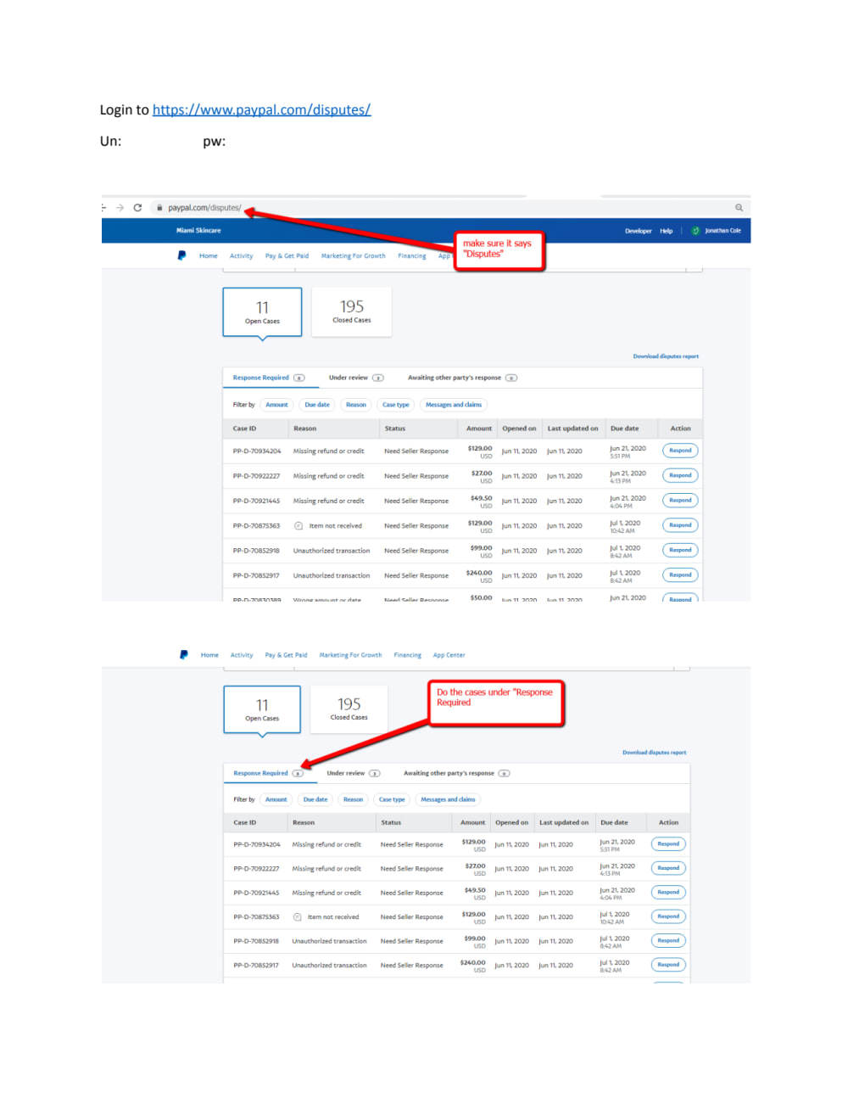Screen dimensions: 848x1098
Task: Click the PayPal logo in the navigation bar
Action: 181,255
